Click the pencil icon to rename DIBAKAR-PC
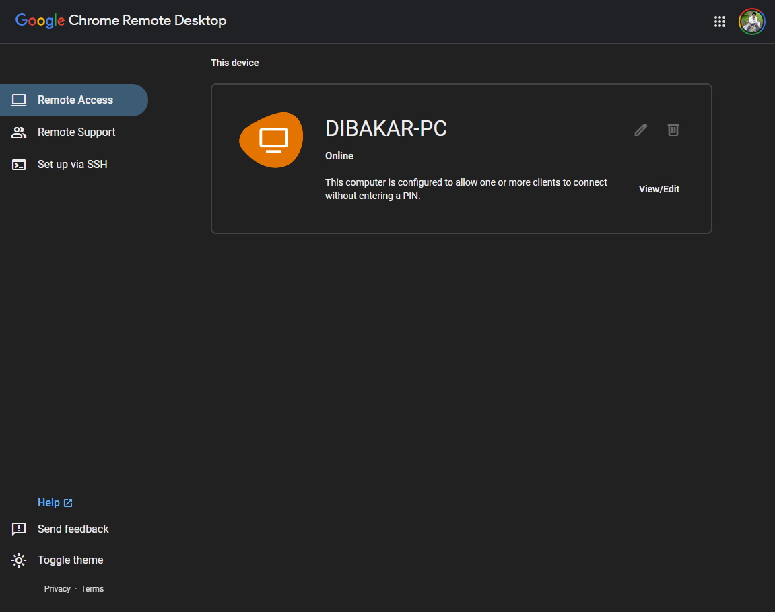The width and height of the screenshot is (775, 612). pyautogui.click(x=640, y=130)
